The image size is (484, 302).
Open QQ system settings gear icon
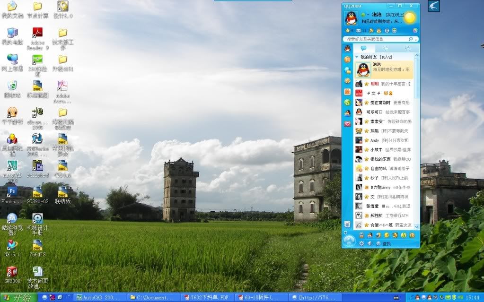click(362, 243)
